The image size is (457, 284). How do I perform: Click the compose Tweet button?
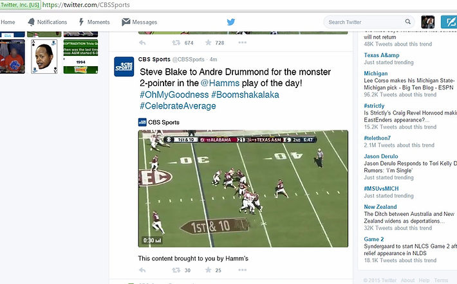pyautogui.click(x=449, y=22)
